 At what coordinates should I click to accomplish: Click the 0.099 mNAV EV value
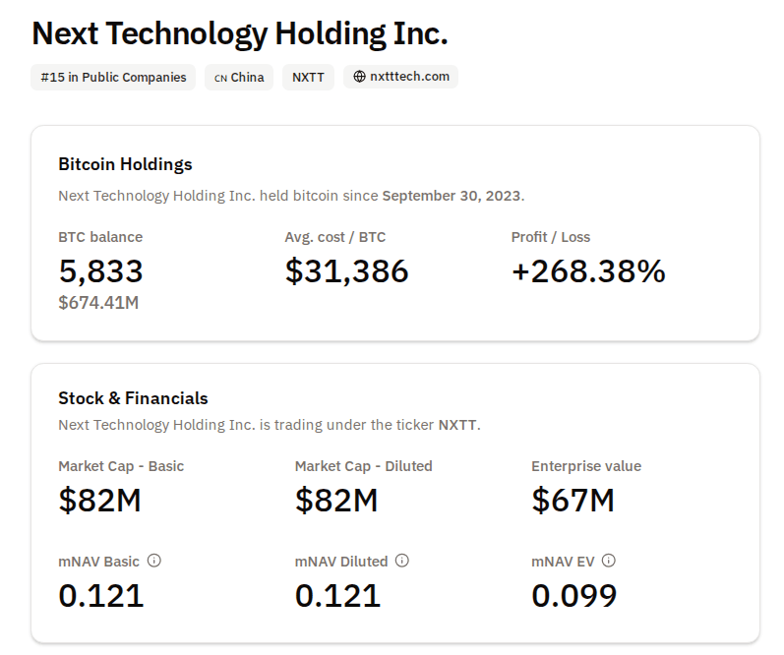[574, 595]
